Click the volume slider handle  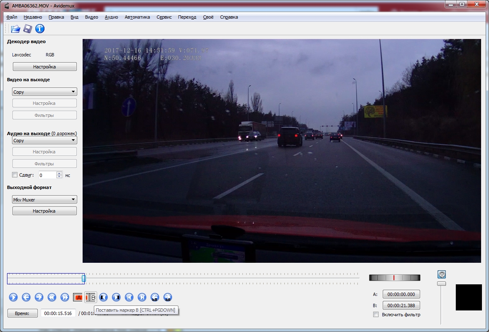point(442,284)
